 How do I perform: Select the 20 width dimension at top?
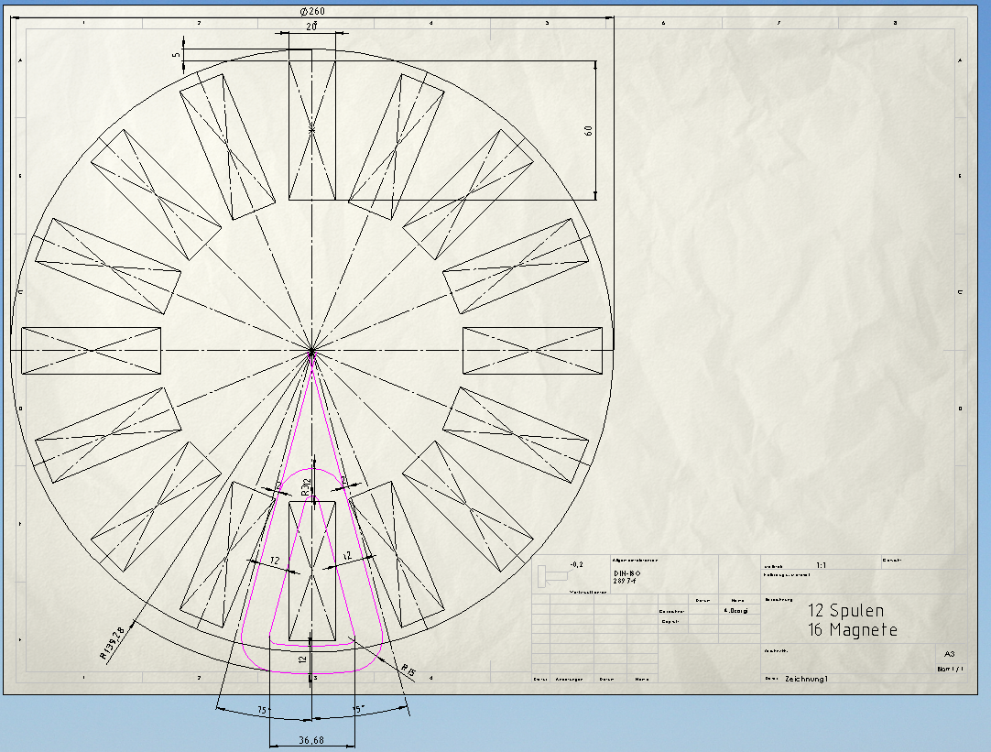tap(311, 27)
